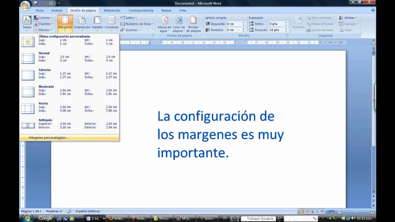
Task: Open Color de página menu
Action: [x=179, y=24]
